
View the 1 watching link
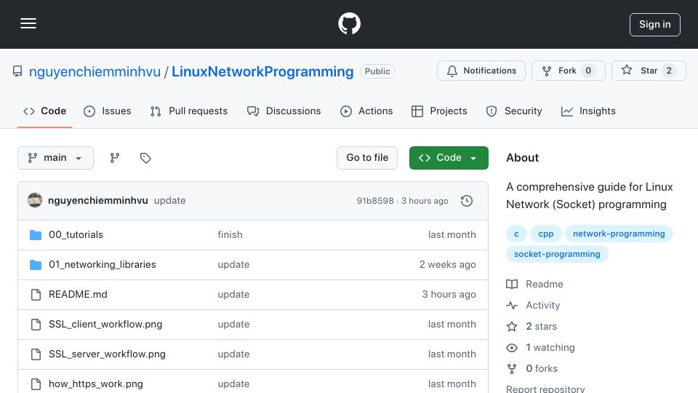click(x=540, y=348)
